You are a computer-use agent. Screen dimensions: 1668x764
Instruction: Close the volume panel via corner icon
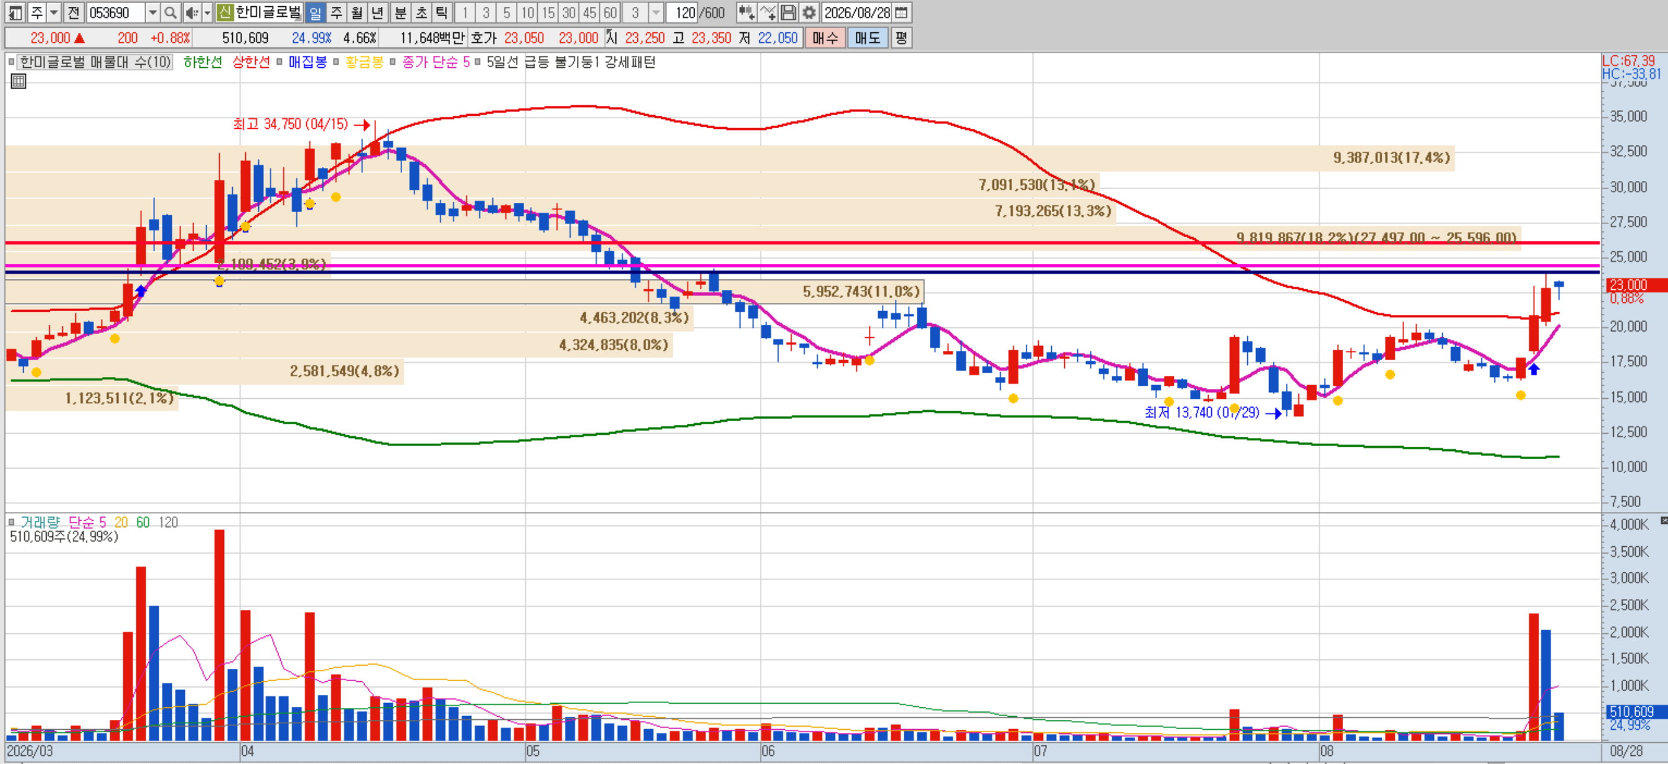[1664, 521]
